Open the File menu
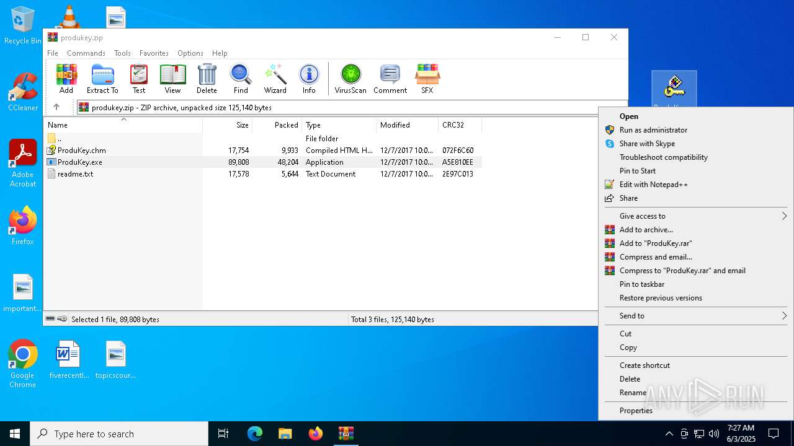Viewport: 794px width, 446px height. 53,53
